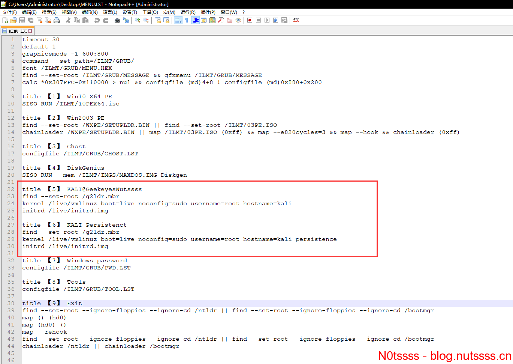
Task: Click the Close All documents toolbar icon
Action: 48,20
